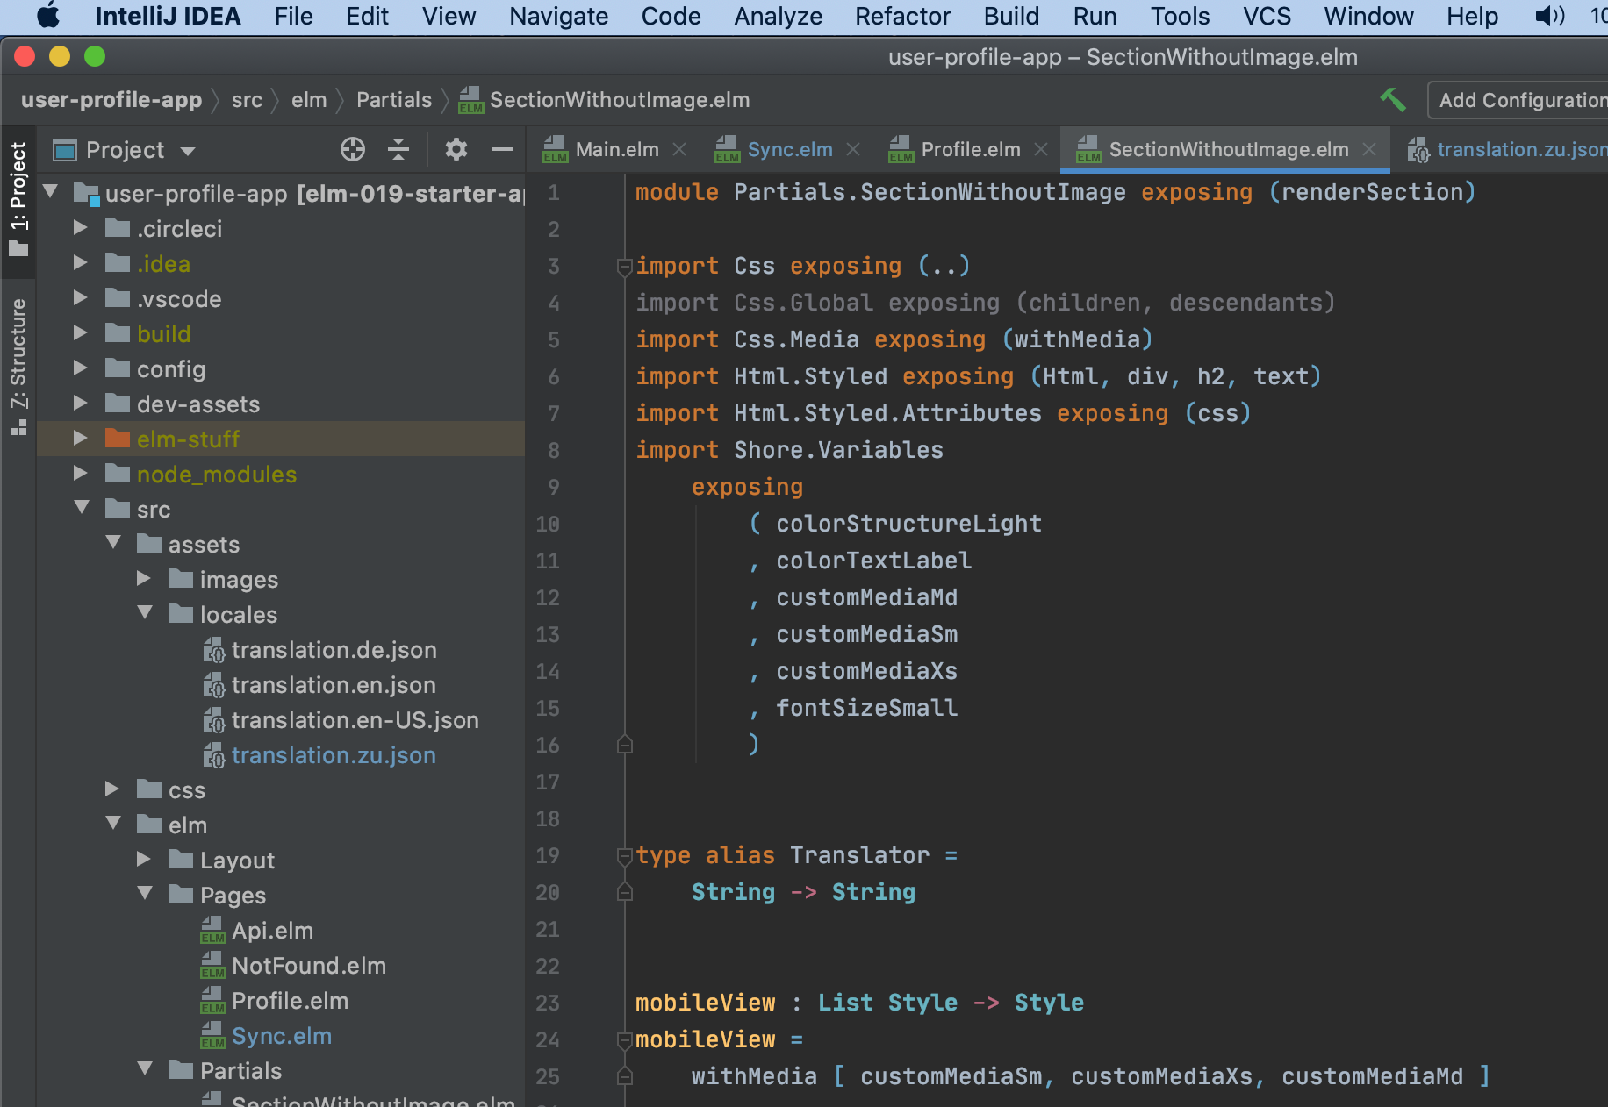
Task: Close the Main.elm editor tab
Action: tap(679, 150)
